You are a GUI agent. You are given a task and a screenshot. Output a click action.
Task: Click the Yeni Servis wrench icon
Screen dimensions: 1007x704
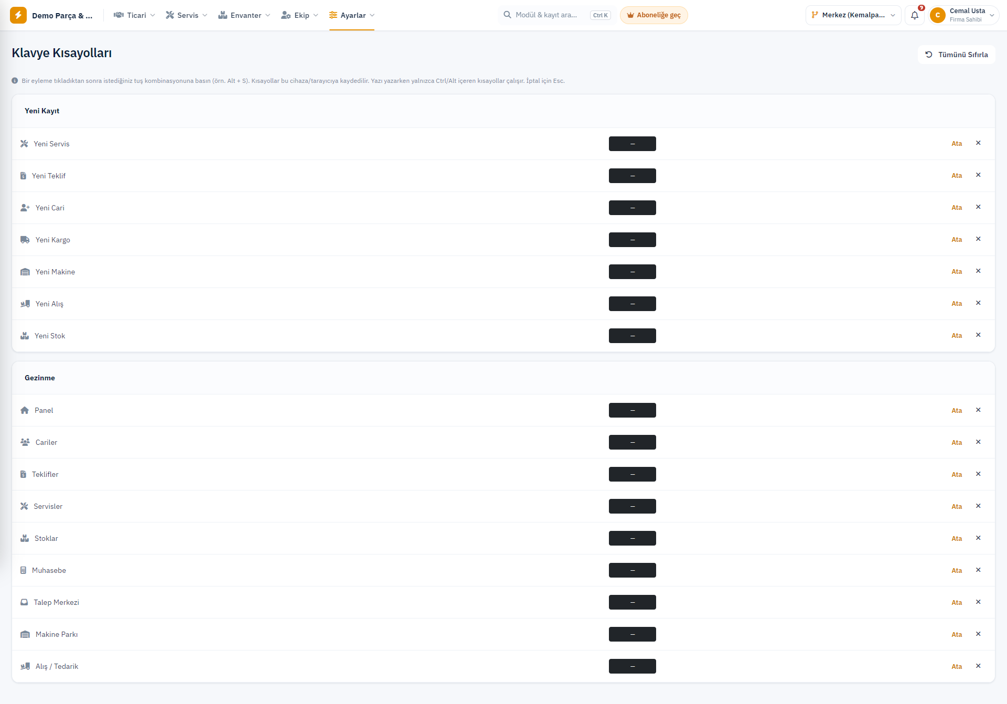click(24, 144)
